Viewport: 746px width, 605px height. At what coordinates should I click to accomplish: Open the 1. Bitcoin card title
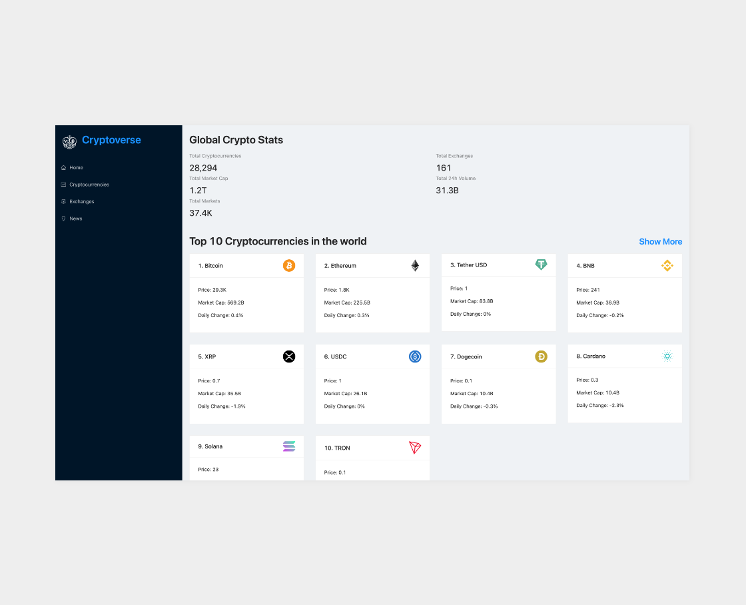click(x=210, y=266)
